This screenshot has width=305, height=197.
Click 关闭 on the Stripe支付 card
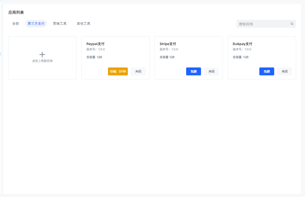coord(211,72)
